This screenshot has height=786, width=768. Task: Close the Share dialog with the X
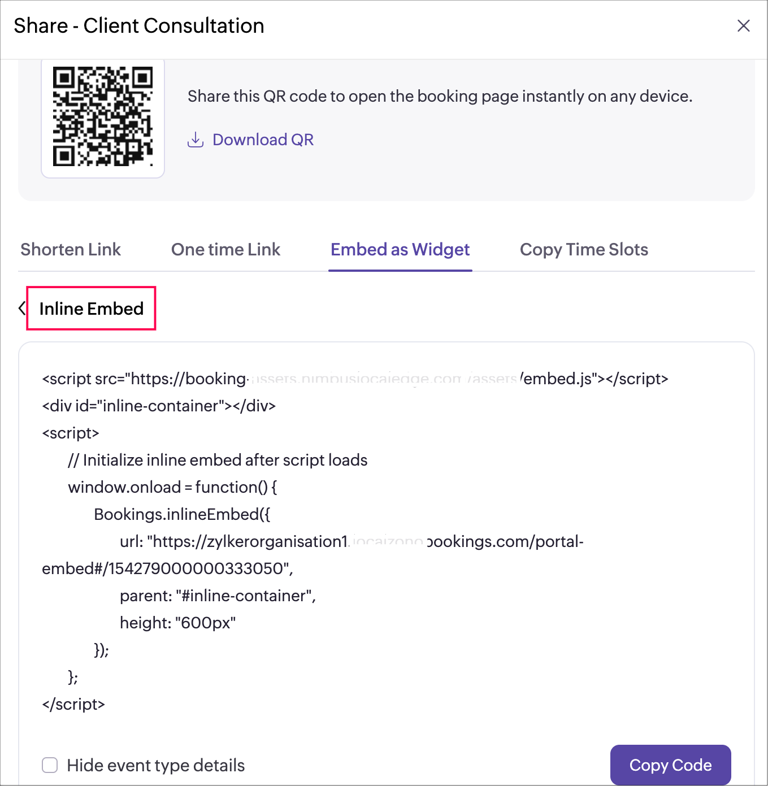point(743,26)
